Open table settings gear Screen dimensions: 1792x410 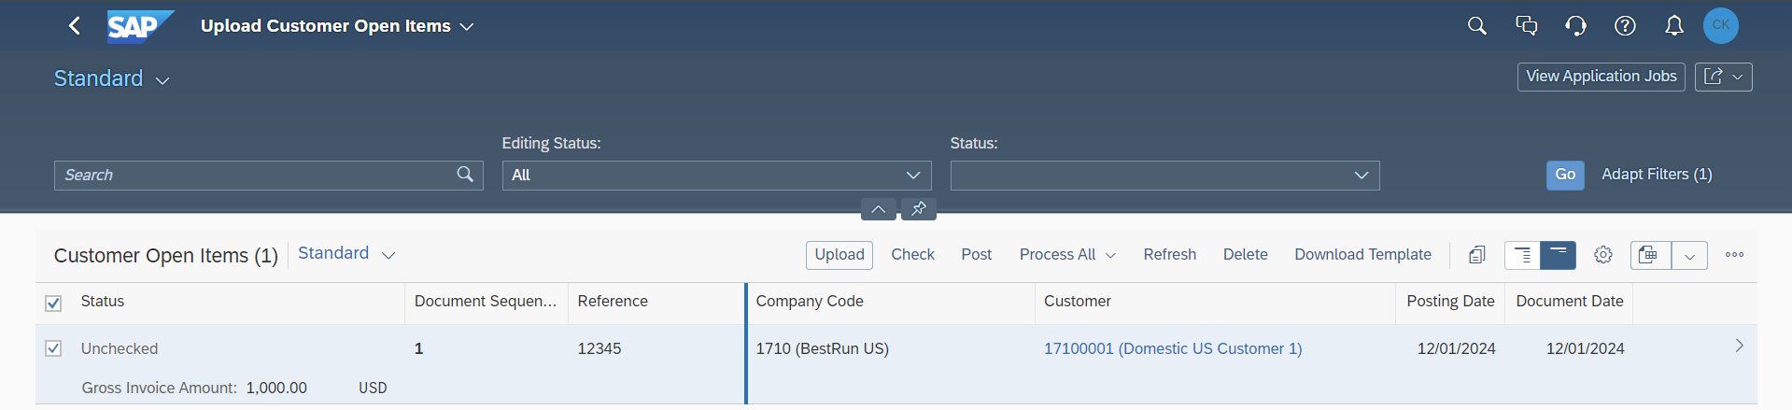1603,255
